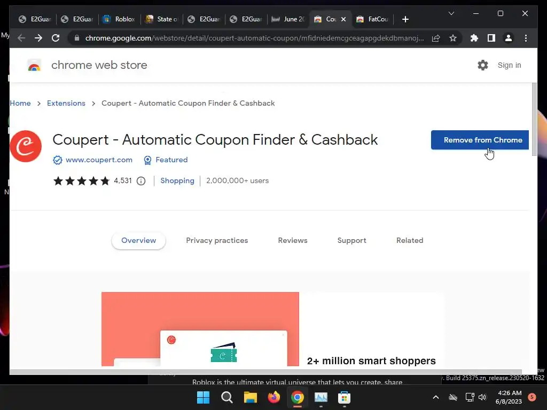The image size is (547, 410).
Task: Switch to the Roblox tab
Action: coord(119,19)
